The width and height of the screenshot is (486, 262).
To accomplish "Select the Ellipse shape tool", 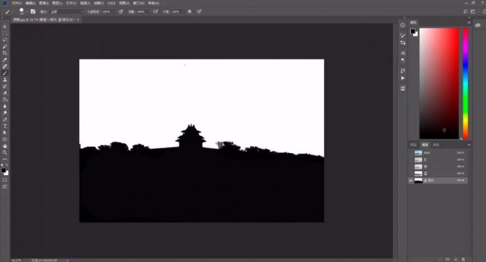I will tap(5, 139).
